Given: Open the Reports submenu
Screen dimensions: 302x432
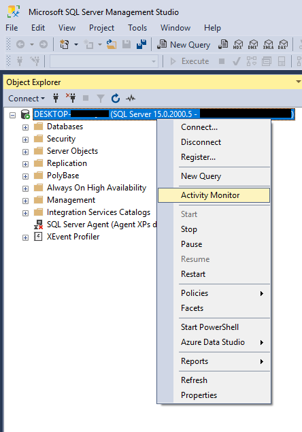Looking at the screenshot, I should click(x=214, y=361).
